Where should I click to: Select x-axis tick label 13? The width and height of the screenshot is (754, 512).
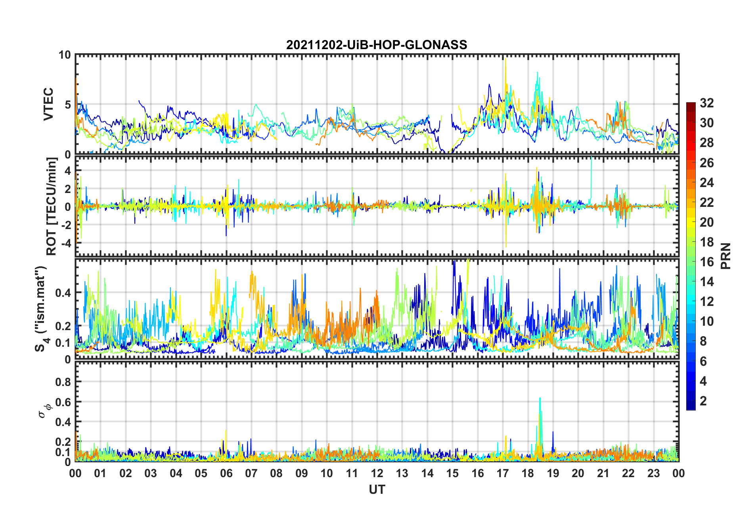click(x=402, y=473)
